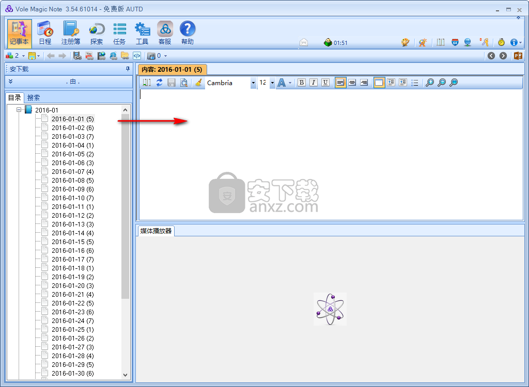Open the 注册簿 register module
The image size is (529, 387).
(71, 34)
